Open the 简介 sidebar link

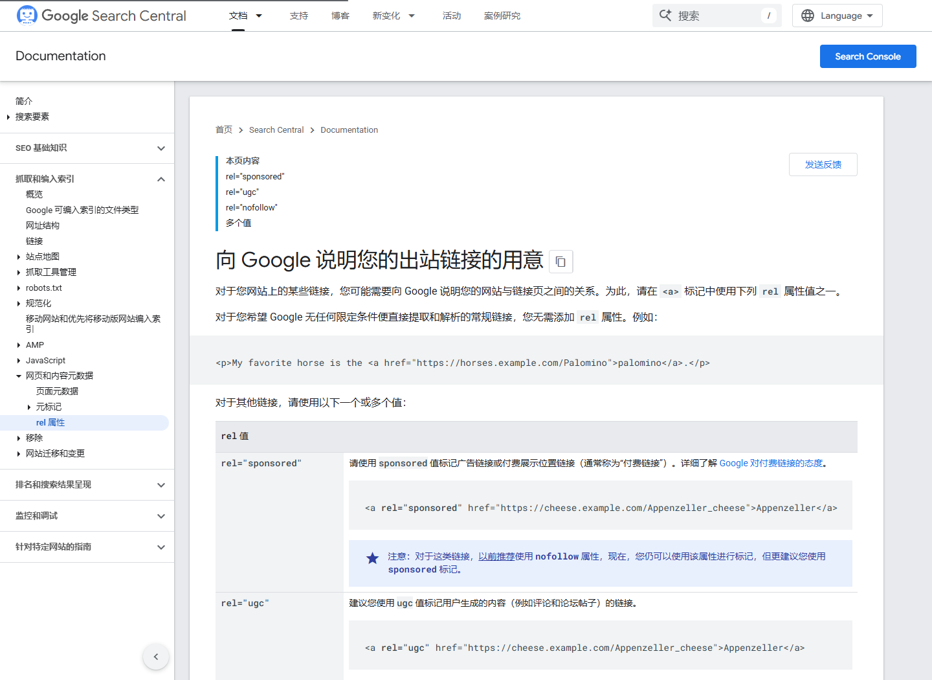[x=24, y=102]
